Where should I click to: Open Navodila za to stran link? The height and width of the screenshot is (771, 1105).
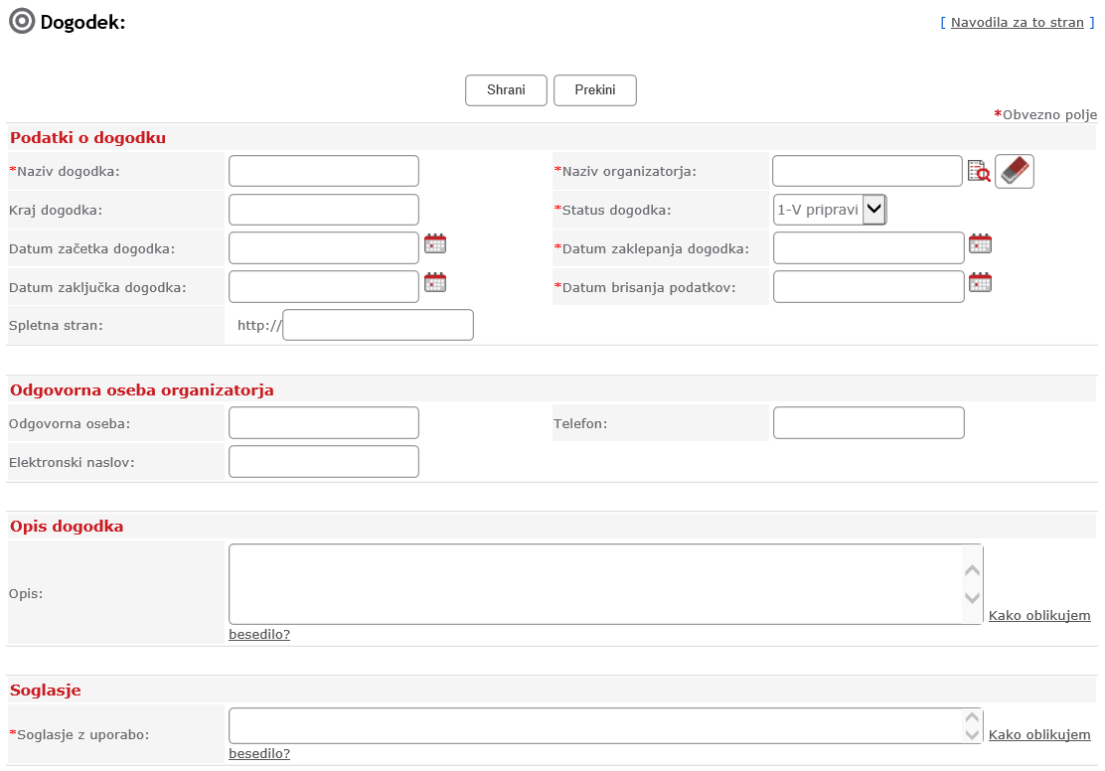(x=1017, y=22)
